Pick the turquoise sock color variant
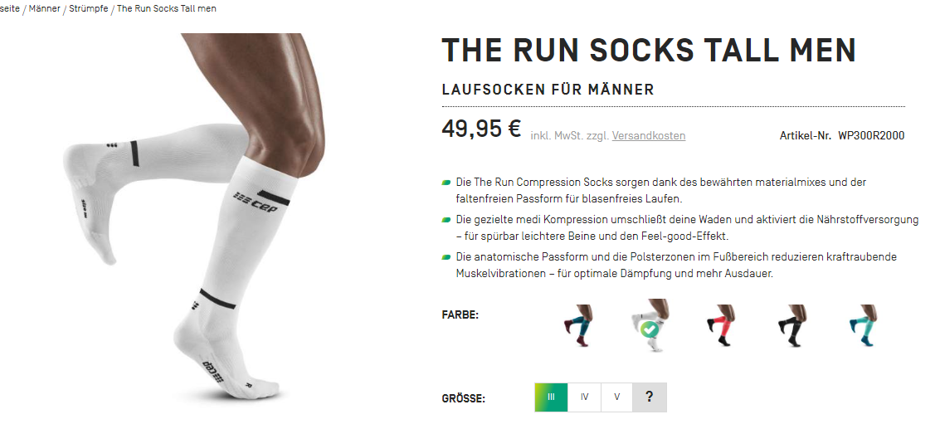The image size is (940, 424). 864,325
